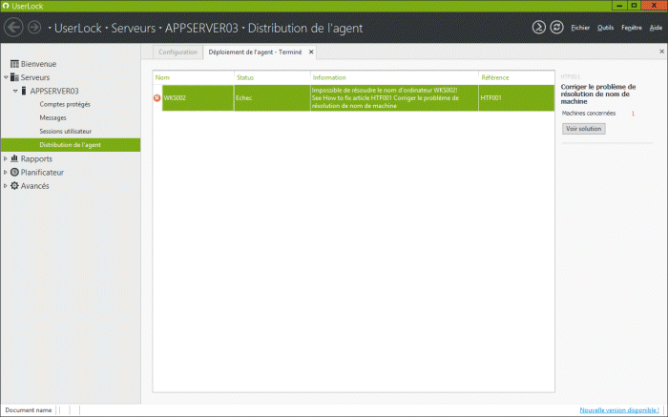This screenshot has width=668, height=417.
Task: Open the Fenêtre menu
Action: click(x=632, y=28)
